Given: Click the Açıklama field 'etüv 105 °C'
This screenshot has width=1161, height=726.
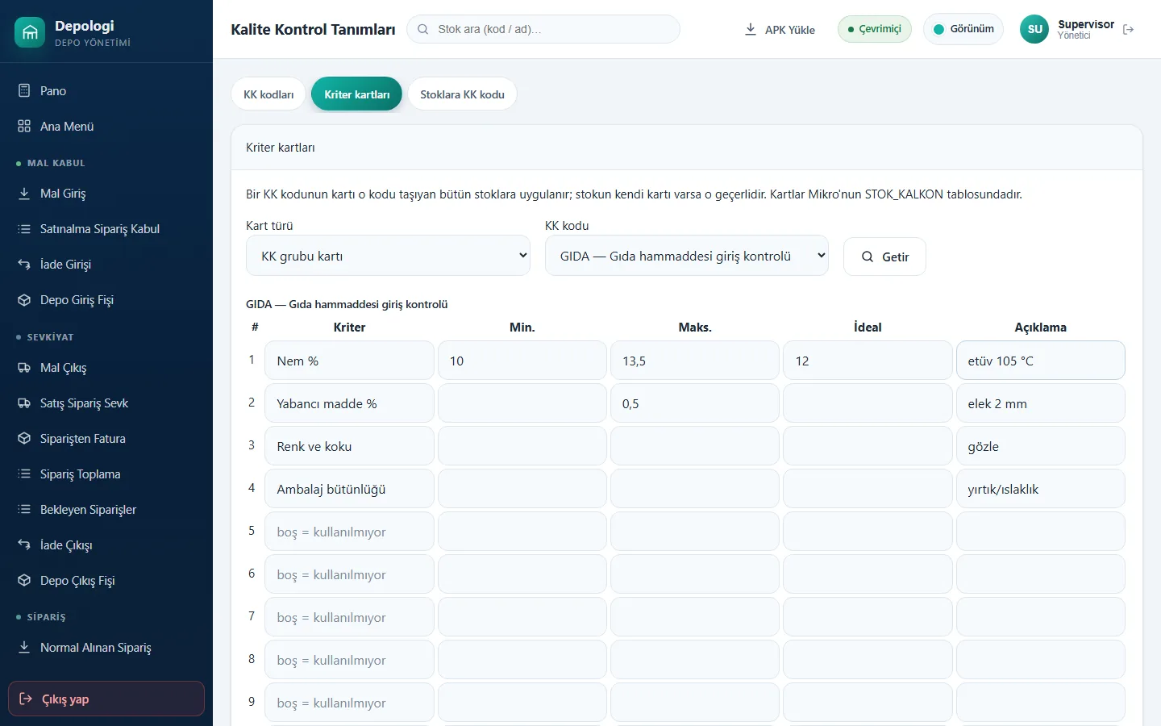Looking at the screenshot, I should click(1040, 361).
